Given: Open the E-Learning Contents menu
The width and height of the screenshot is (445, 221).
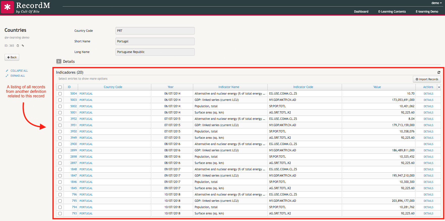Looking at the screenshot, I should (x=392, y=12).
